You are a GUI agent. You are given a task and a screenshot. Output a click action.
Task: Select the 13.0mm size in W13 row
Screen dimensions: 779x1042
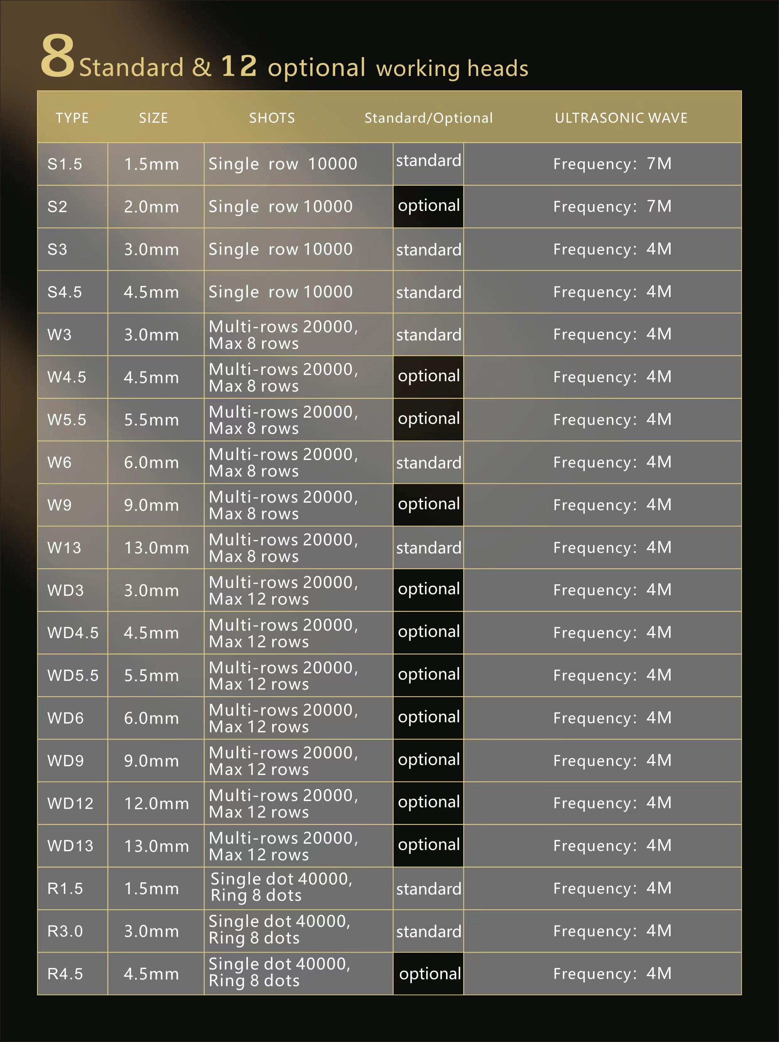click(x=157, y=548)
